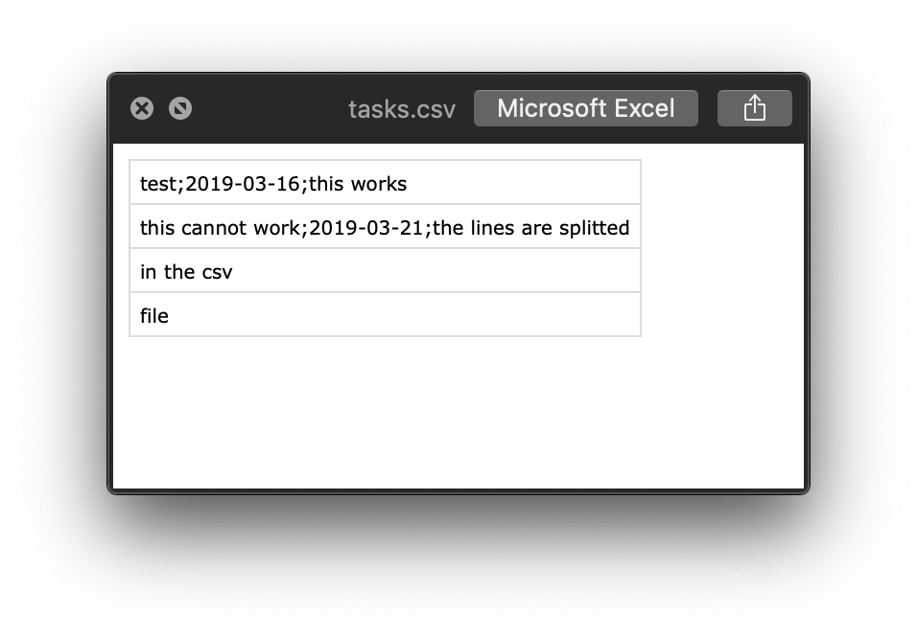Click the leftmost window control icon
917x636 pixels.
144,107
